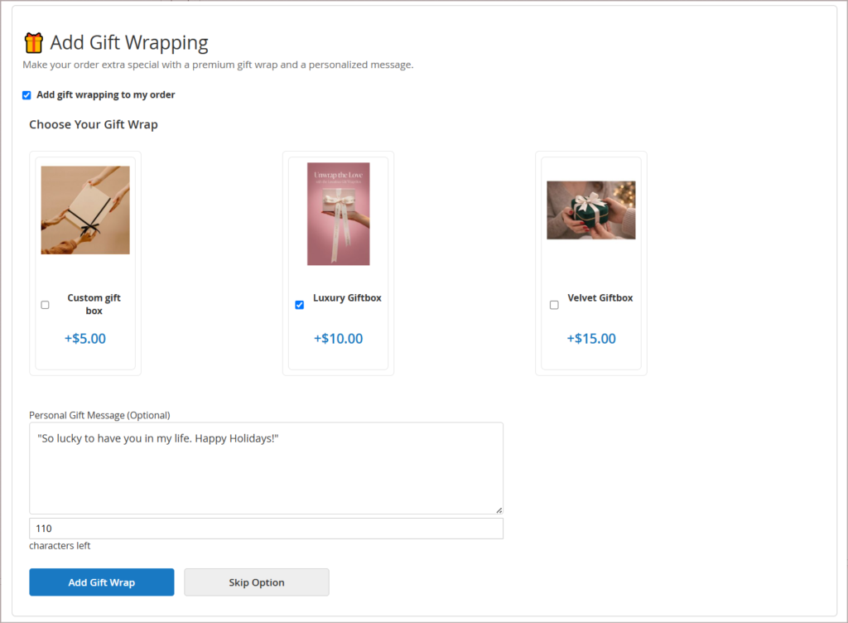Select the green Velvet Giftbox image
This screenshot has height=623, width=848.
(x=591, y=210)
